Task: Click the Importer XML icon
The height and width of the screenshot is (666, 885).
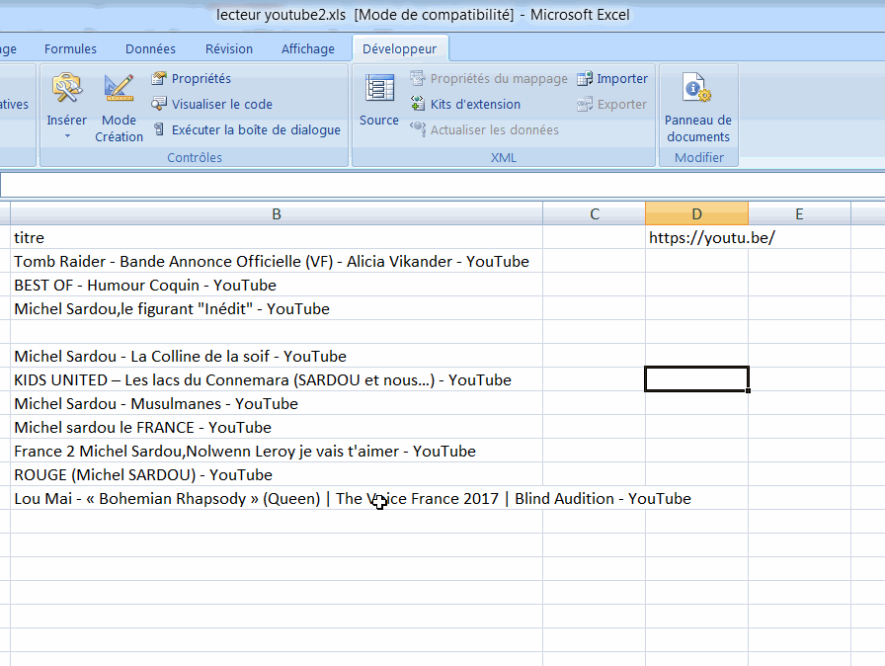Action: click(584, 78)
